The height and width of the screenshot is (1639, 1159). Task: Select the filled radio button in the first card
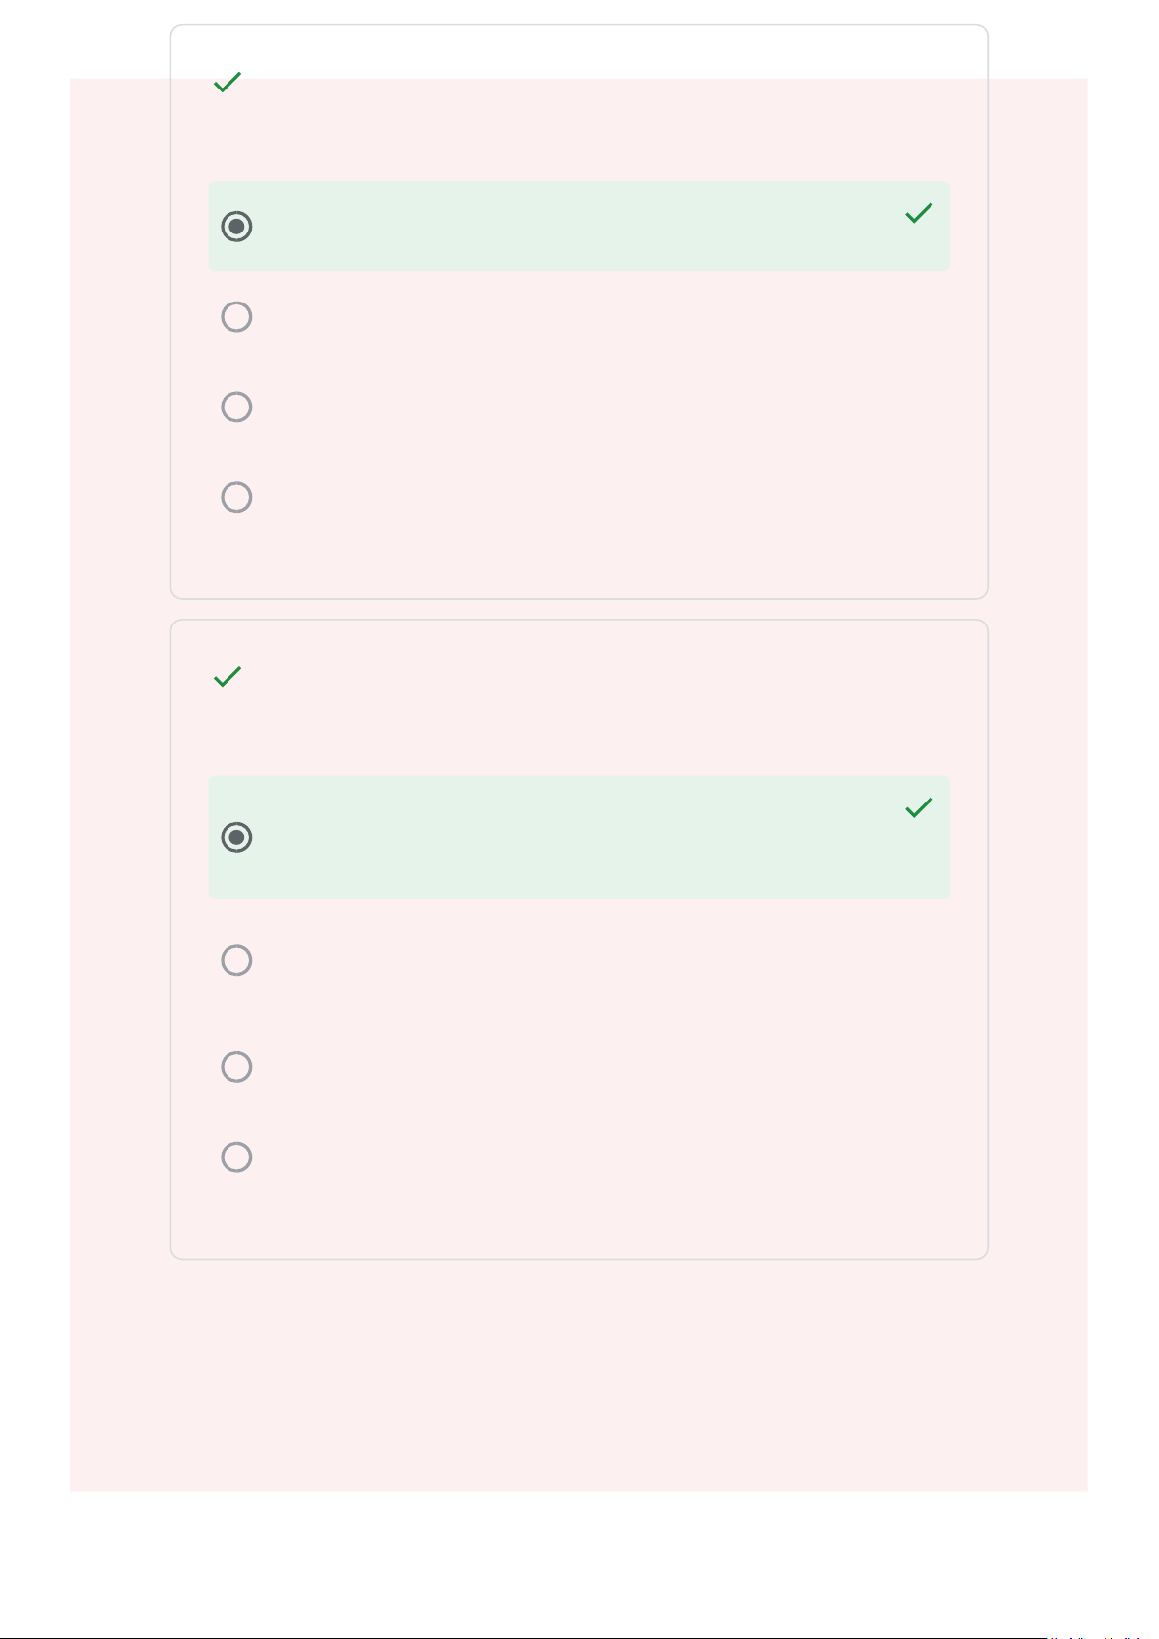coord(236,227)
